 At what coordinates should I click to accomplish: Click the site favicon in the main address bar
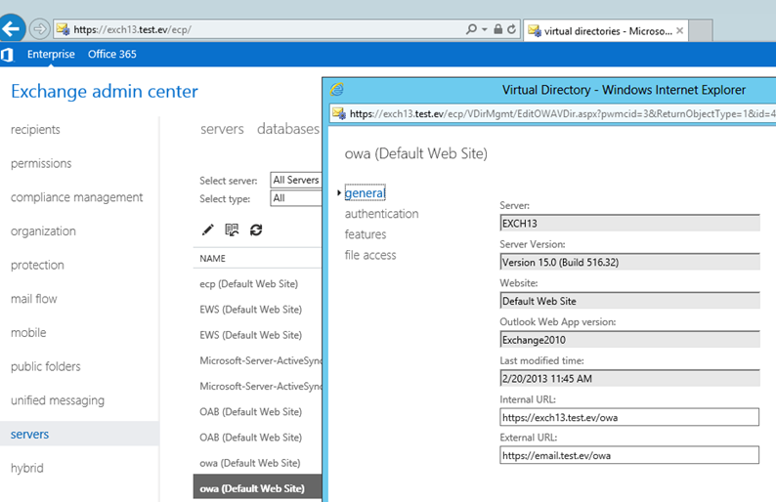[x=63, y=29]
